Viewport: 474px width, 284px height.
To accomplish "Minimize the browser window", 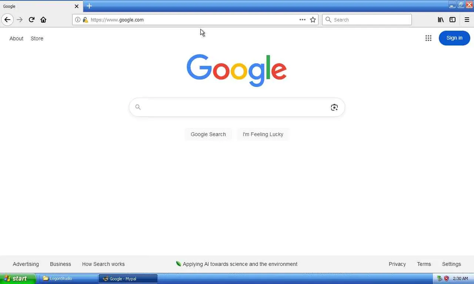I will [452, 5].
